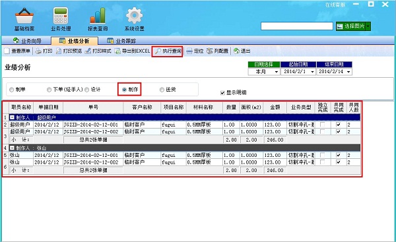The height and width of the screenshot is (242, 396).
Task: Click 超级用户 row JGZZD-2014-02-12-001 cell
Action: coord(93,125)
